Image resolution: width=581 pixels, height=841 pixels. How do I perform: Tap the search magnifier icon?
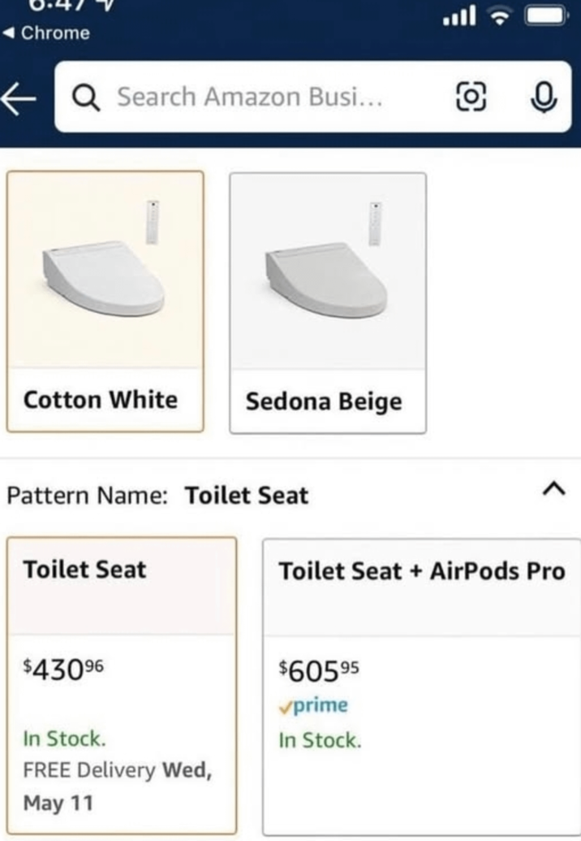point(85,98)
